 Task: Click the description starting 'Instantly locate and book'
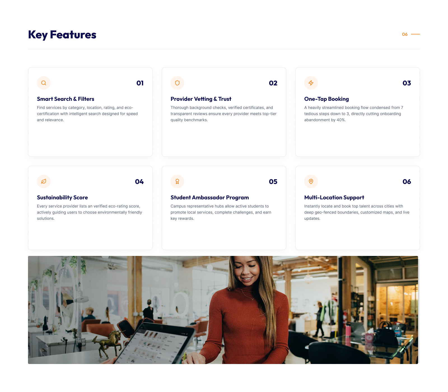357,212
